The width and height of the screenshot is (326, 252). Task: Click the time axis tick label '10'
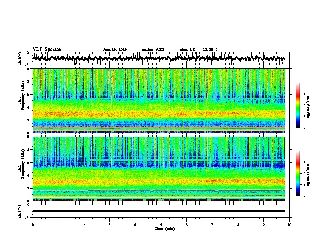pyautogui.click(x=289, y=225)
